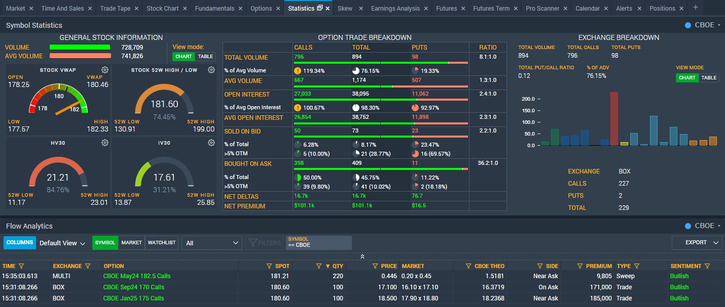Open Stock VWAP gauge settings gear

pos(104,70)
